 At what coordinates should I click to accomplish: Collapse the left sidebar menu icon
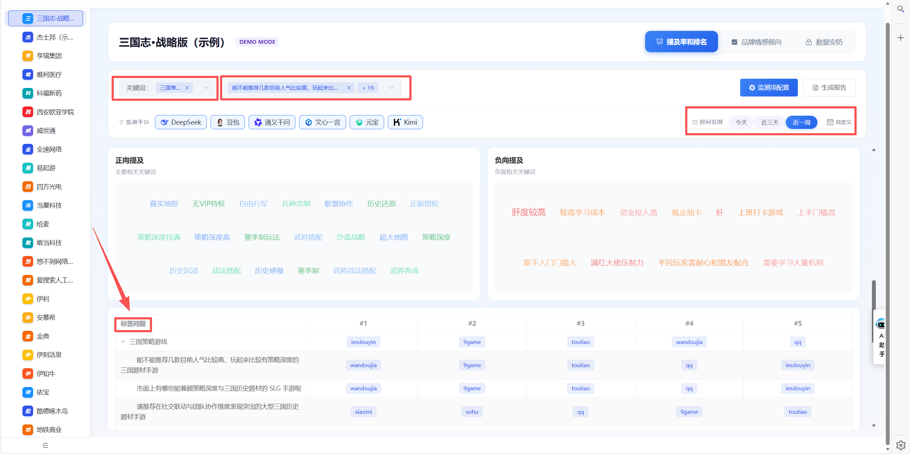(x=45, y=445)
